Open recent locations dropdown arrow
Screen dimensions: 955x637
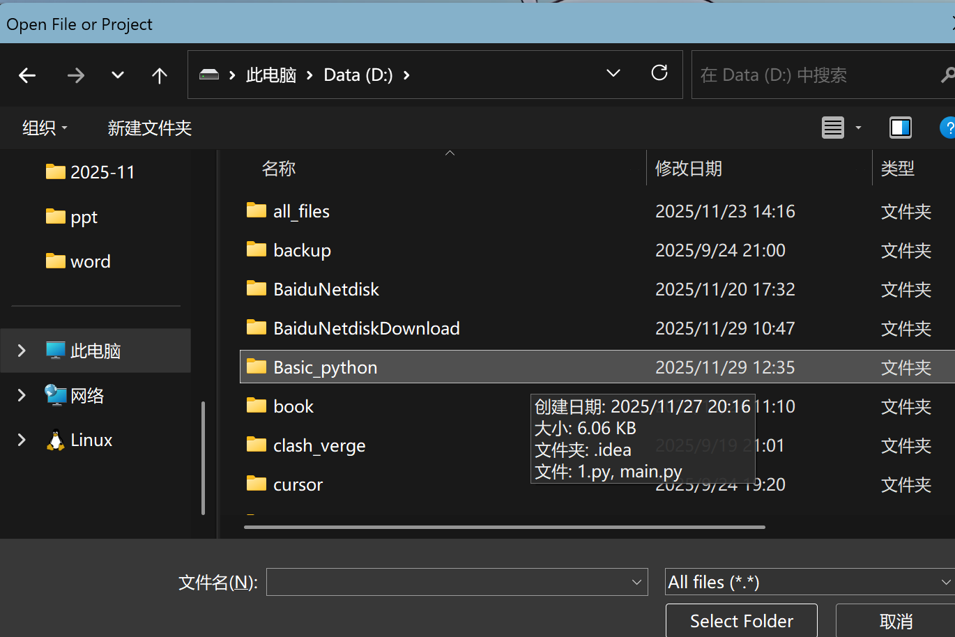pos(118,75)
